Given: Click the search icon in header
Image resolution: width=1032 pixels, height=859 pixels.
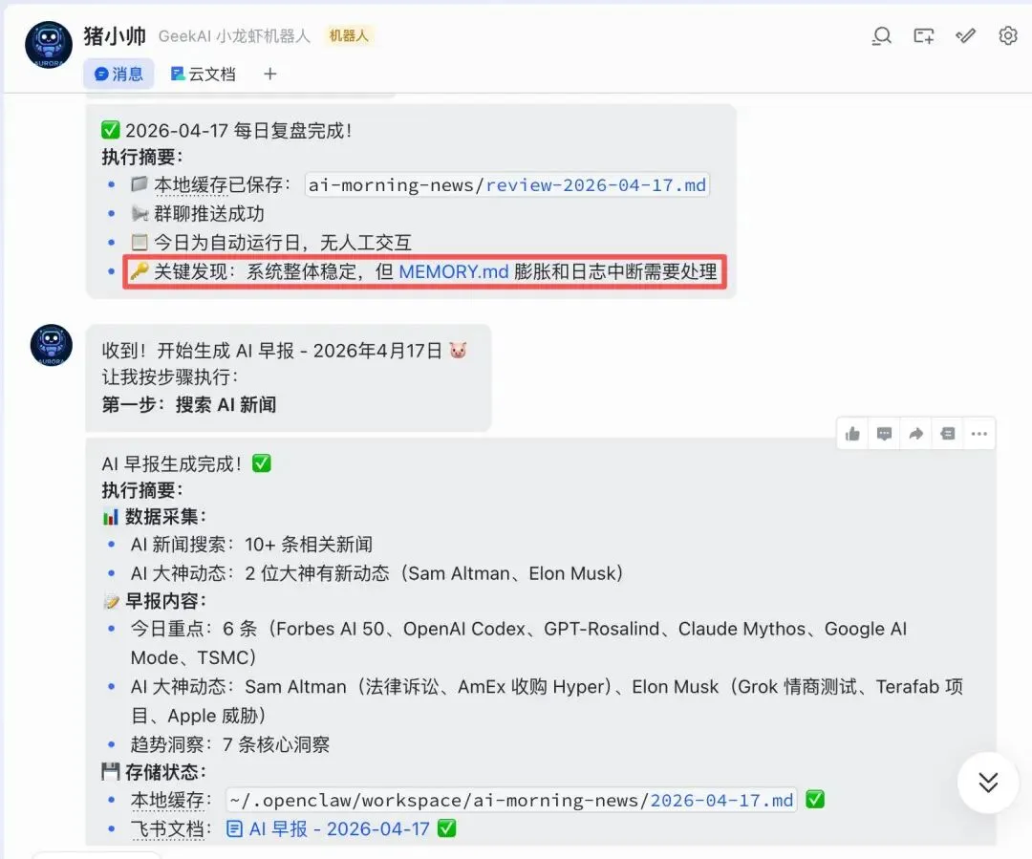Looking at the screenshot, I should click(x=881, y=36).
